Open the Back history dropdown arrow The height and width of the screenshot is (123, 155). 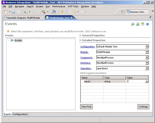78,12
